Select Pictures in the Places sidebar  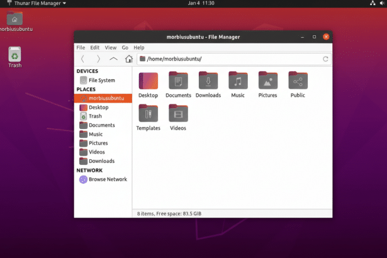tap(103, 143)
